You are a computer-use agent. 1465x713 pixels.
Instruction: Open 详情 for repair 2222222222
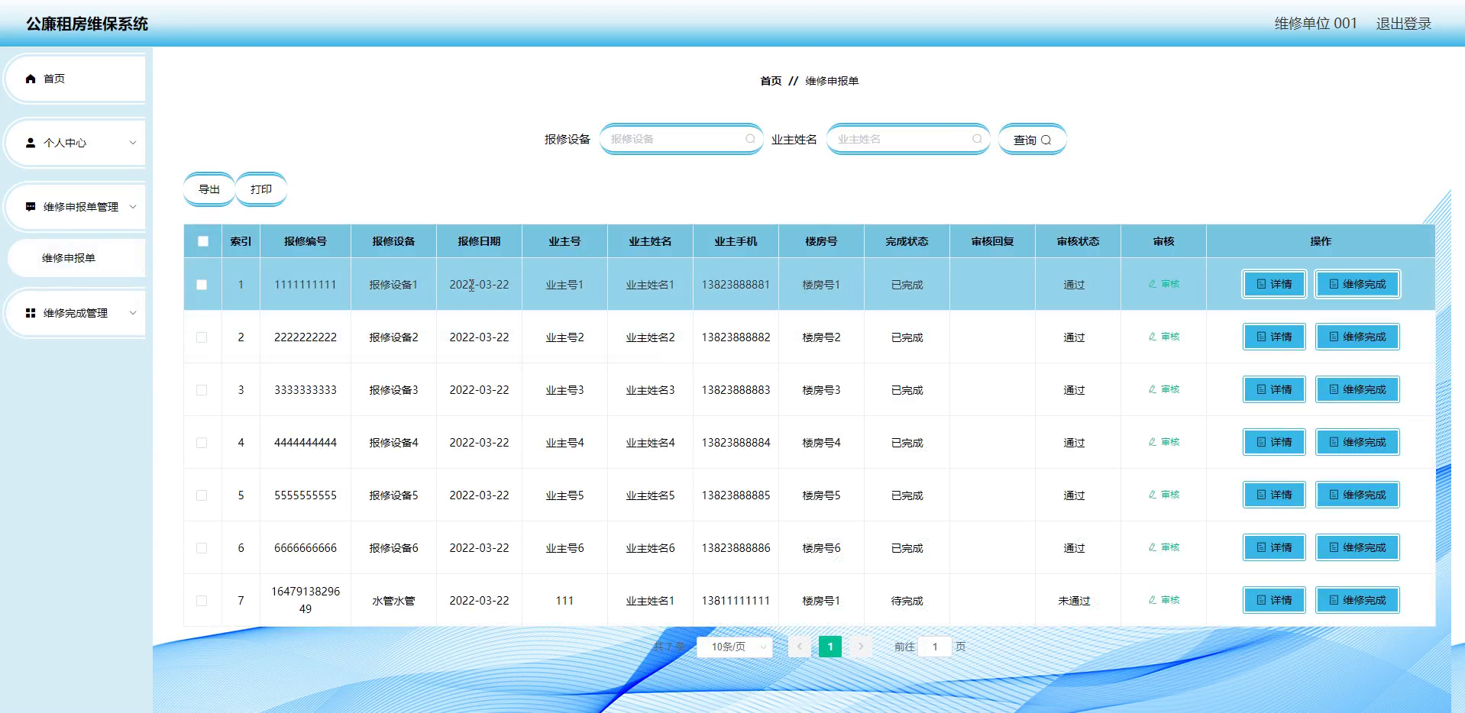[x=1274, y=337]
